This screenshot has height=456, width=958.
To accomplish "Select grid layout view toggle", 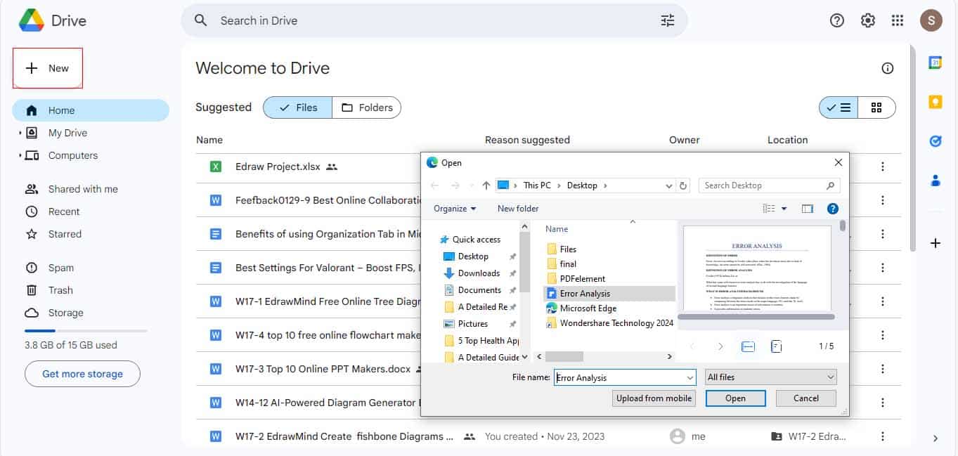I will (876, 108).
